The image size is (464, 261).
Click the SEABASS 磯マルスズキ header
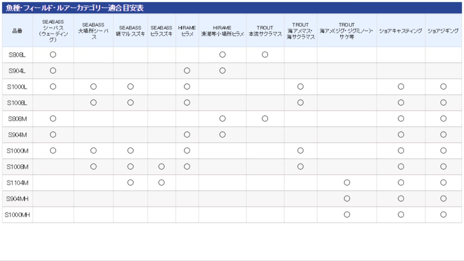pos(130,31)
